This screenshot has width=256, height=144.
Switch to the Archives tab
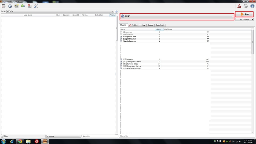[x=134, y=25]
